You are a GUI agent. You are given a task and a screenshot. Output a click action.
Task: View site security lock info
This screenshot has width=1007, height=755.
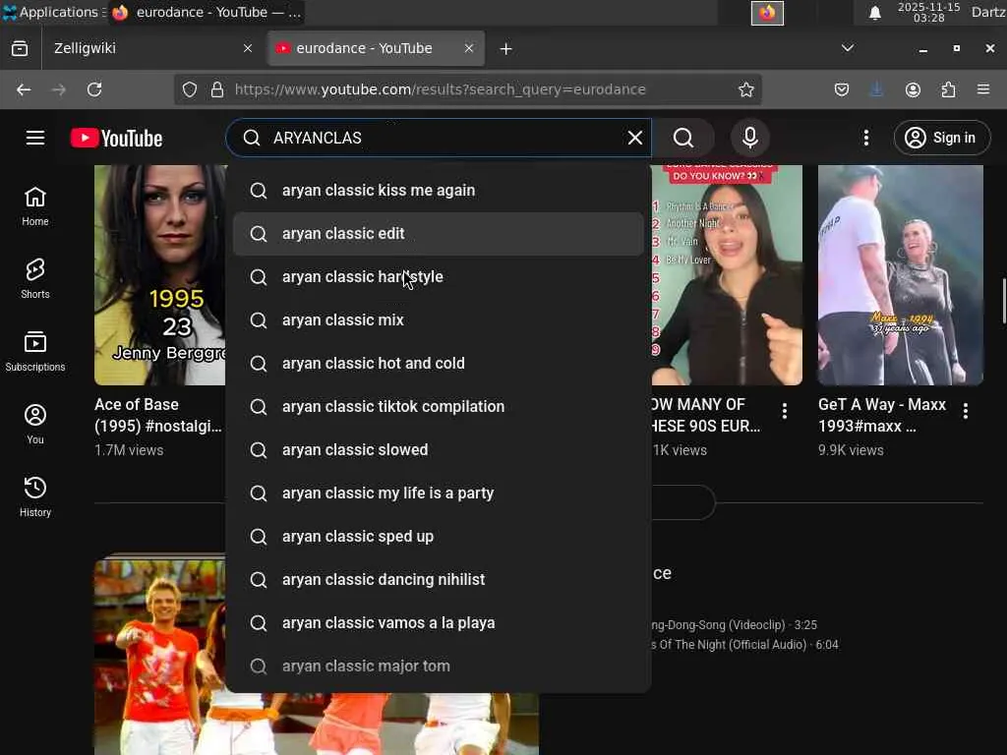point(217,89)
